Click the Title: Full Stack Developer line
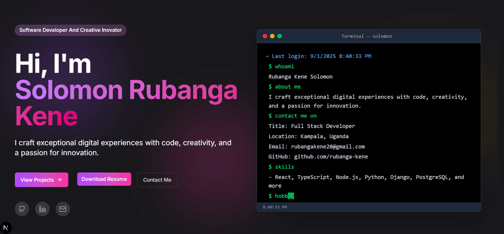 point(312,126)
